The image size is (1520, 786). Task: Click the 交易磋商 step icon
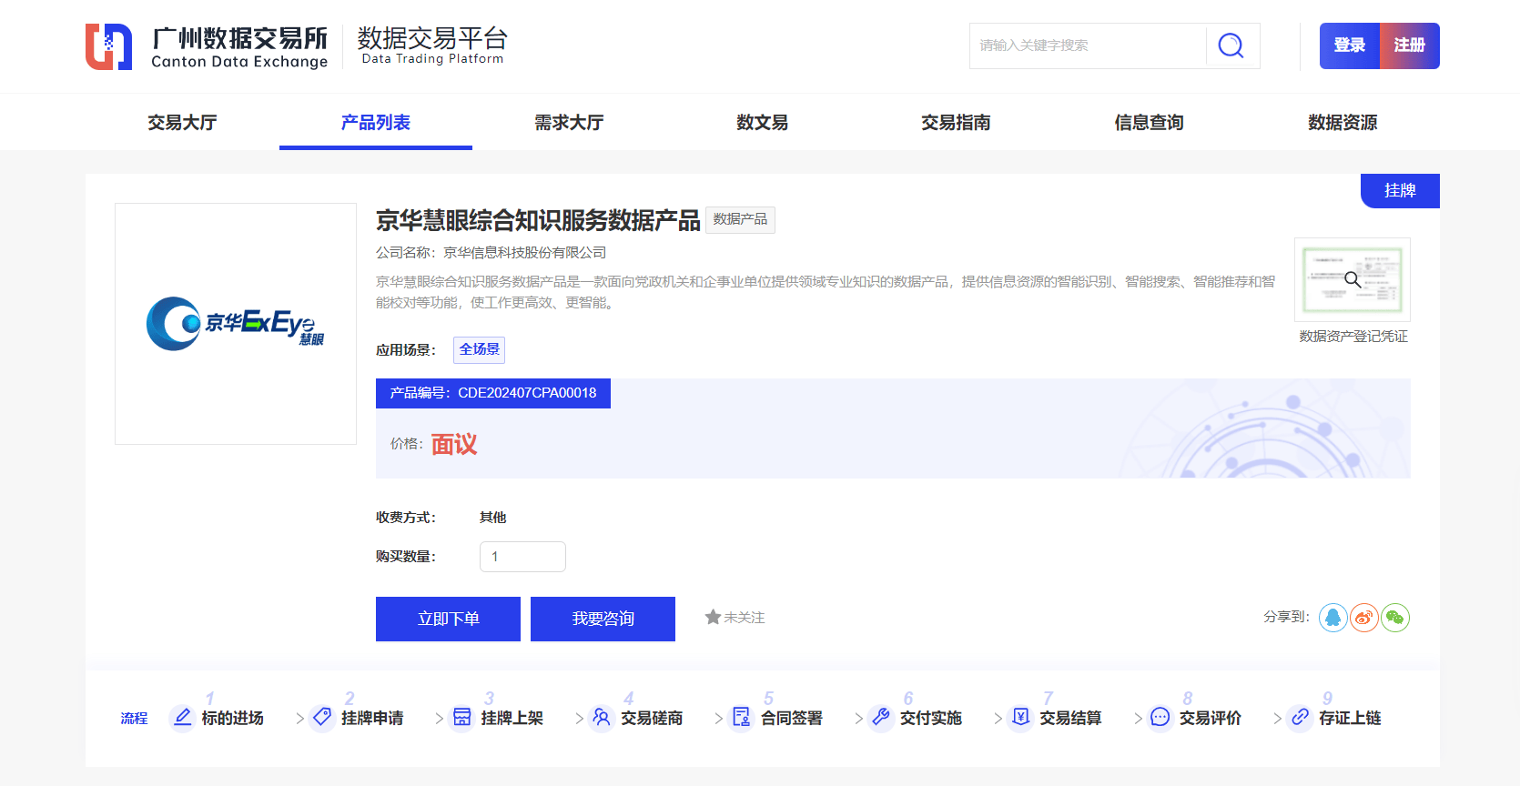[602, 718]
